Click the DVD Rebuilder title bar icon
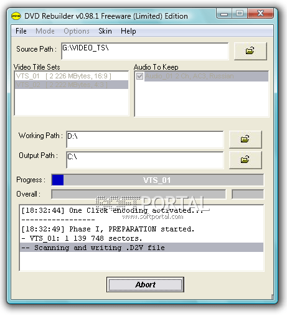 (16, 16)
